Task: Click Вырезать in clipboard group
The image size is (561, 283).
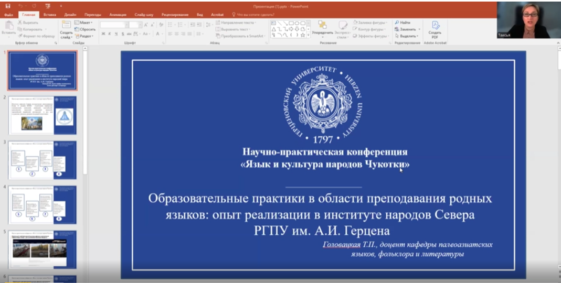Action: click(28, 23)
